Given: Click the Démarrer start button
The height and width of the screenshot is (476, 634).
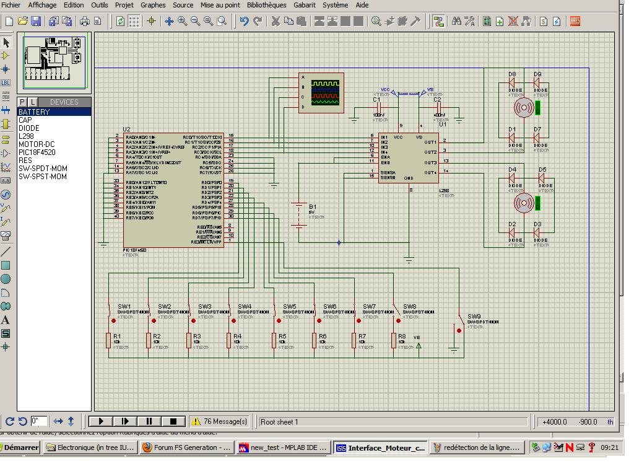Looking at the screenshot, I should 20,447.
